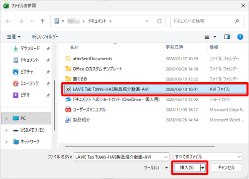Click pin icon beside ビデオ

(48, 95)
